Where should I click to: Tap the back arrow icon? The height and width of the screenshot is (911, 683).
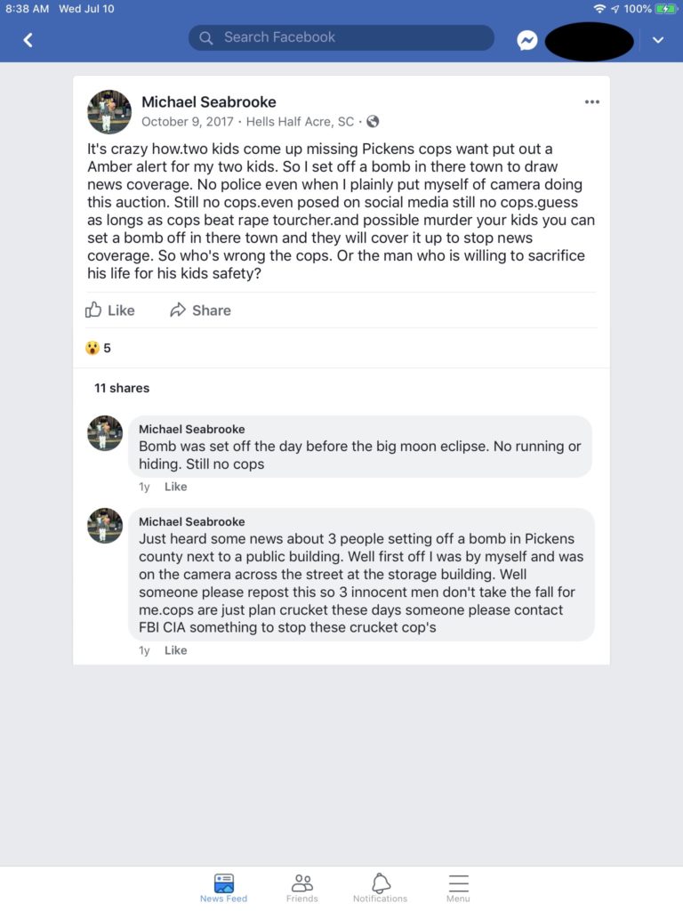click(x=28, y=39)
